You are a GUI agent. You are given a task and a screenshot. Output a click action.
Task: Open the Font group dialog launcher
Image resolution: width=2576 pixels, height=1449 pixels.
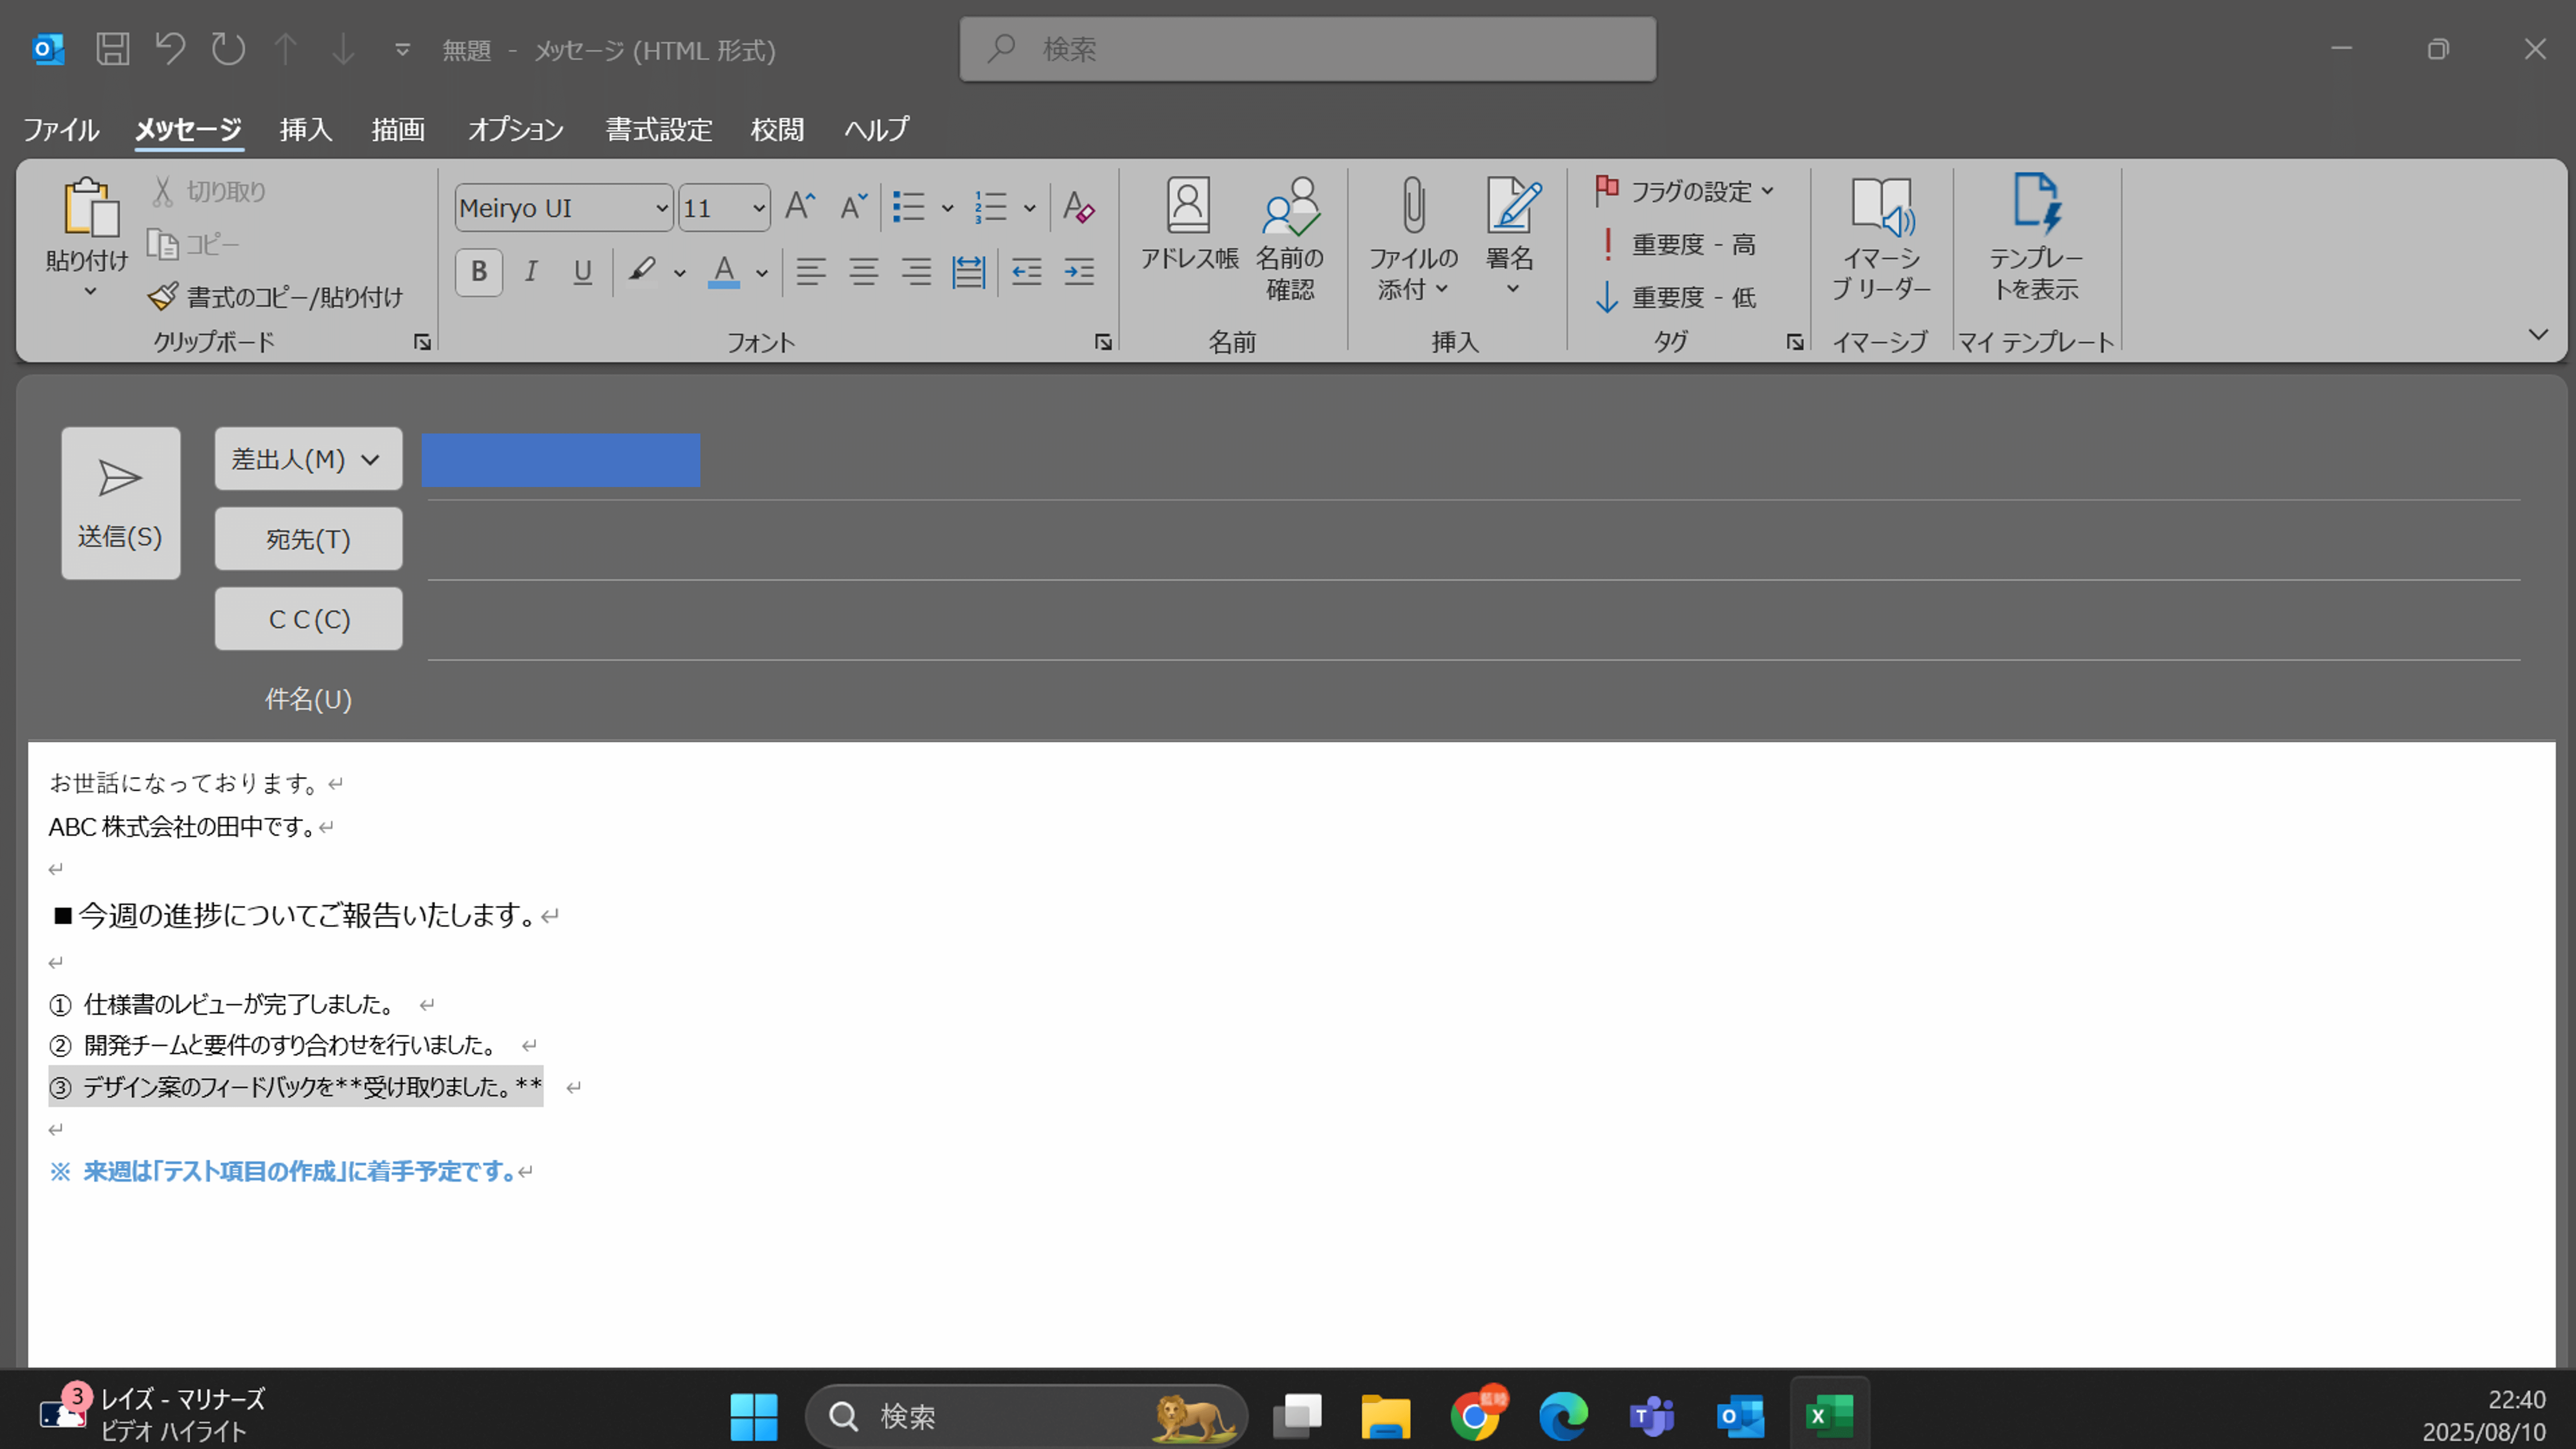(x=1103, y=342)
